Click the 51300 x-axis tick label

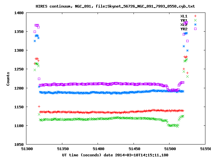pyautogui.click(x=27, y=149)
